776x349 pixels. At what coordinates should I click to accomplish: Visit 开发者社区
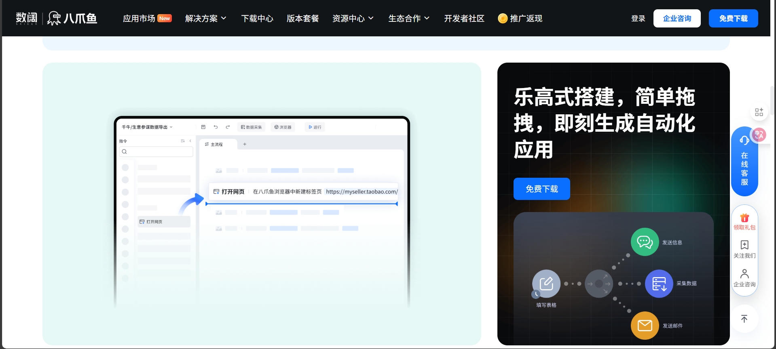[x=464, y=19]
